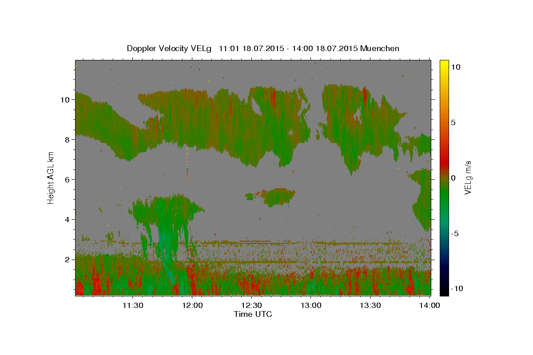Click the 'Muenchen' location in the title
This screenshot has height=355, width=533.
click(380, 48)
